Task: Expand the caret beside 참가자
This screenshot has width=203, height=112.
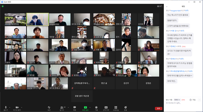Action: tap(68, 107)
